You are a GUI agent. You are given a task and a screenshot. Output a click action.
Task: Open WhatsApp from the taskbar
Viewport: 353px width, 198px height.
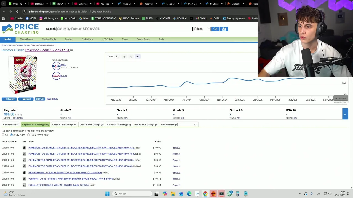[x=230, y=194]
